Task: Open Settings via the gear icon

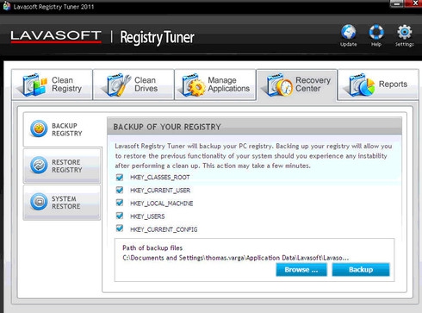Action: click(x=405, y=32)
